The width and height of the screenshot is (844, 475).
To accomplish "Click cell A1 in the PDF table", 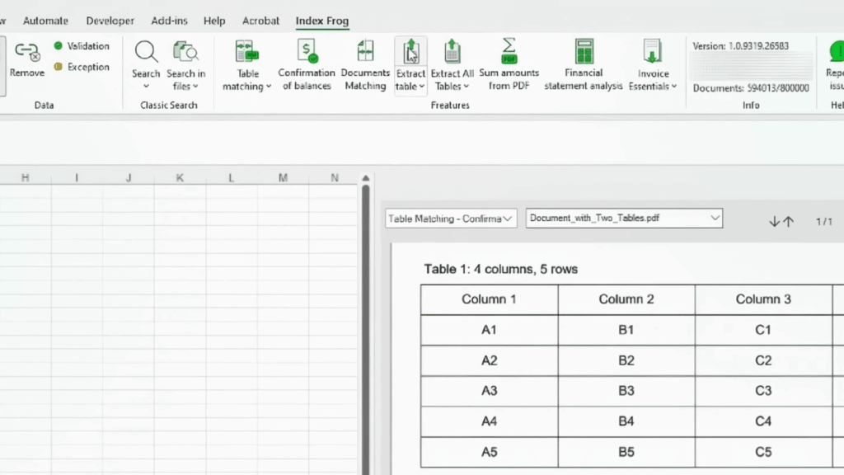I will pyautogui.click(x=490, y=330).
